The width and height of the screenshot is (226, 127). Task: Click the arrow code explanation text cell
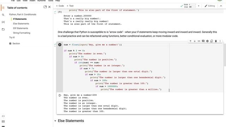pos(137,34)
